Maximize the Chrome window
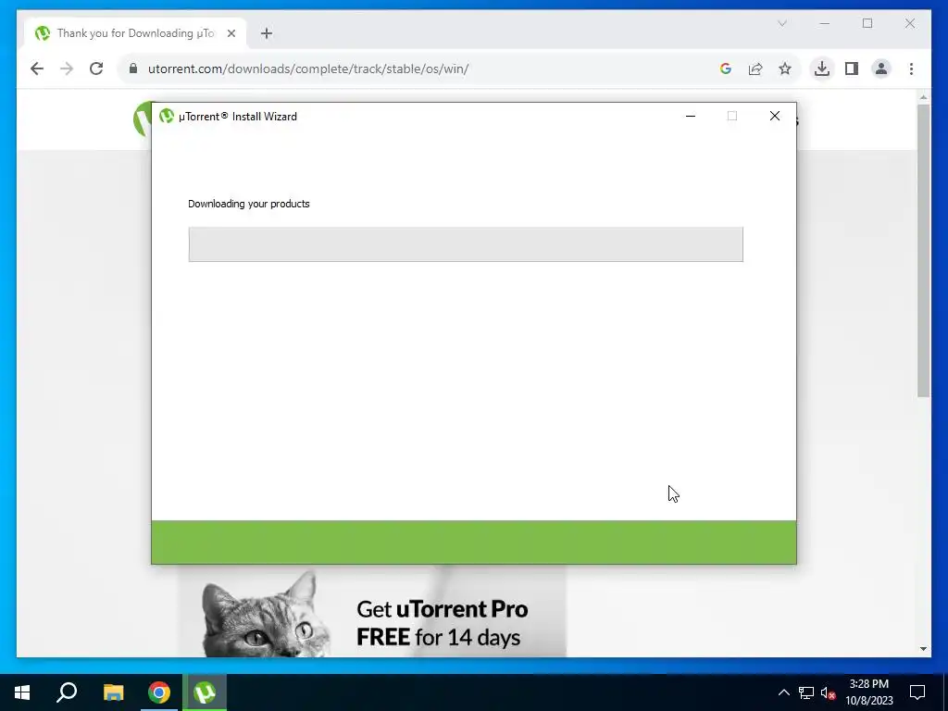948x711 pixels. coord(867,23)
